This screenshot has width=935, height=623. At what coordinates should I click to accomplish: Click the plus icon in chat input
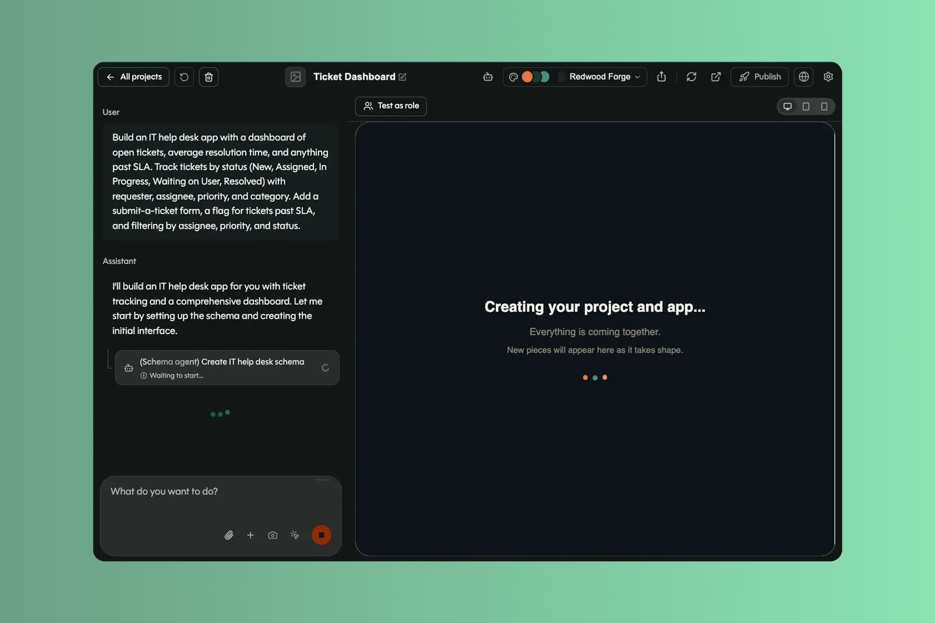pos(250,535)
